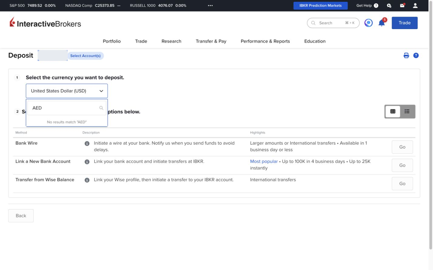
Task: Click the currency search field containing AED
Action: [67, 108]
